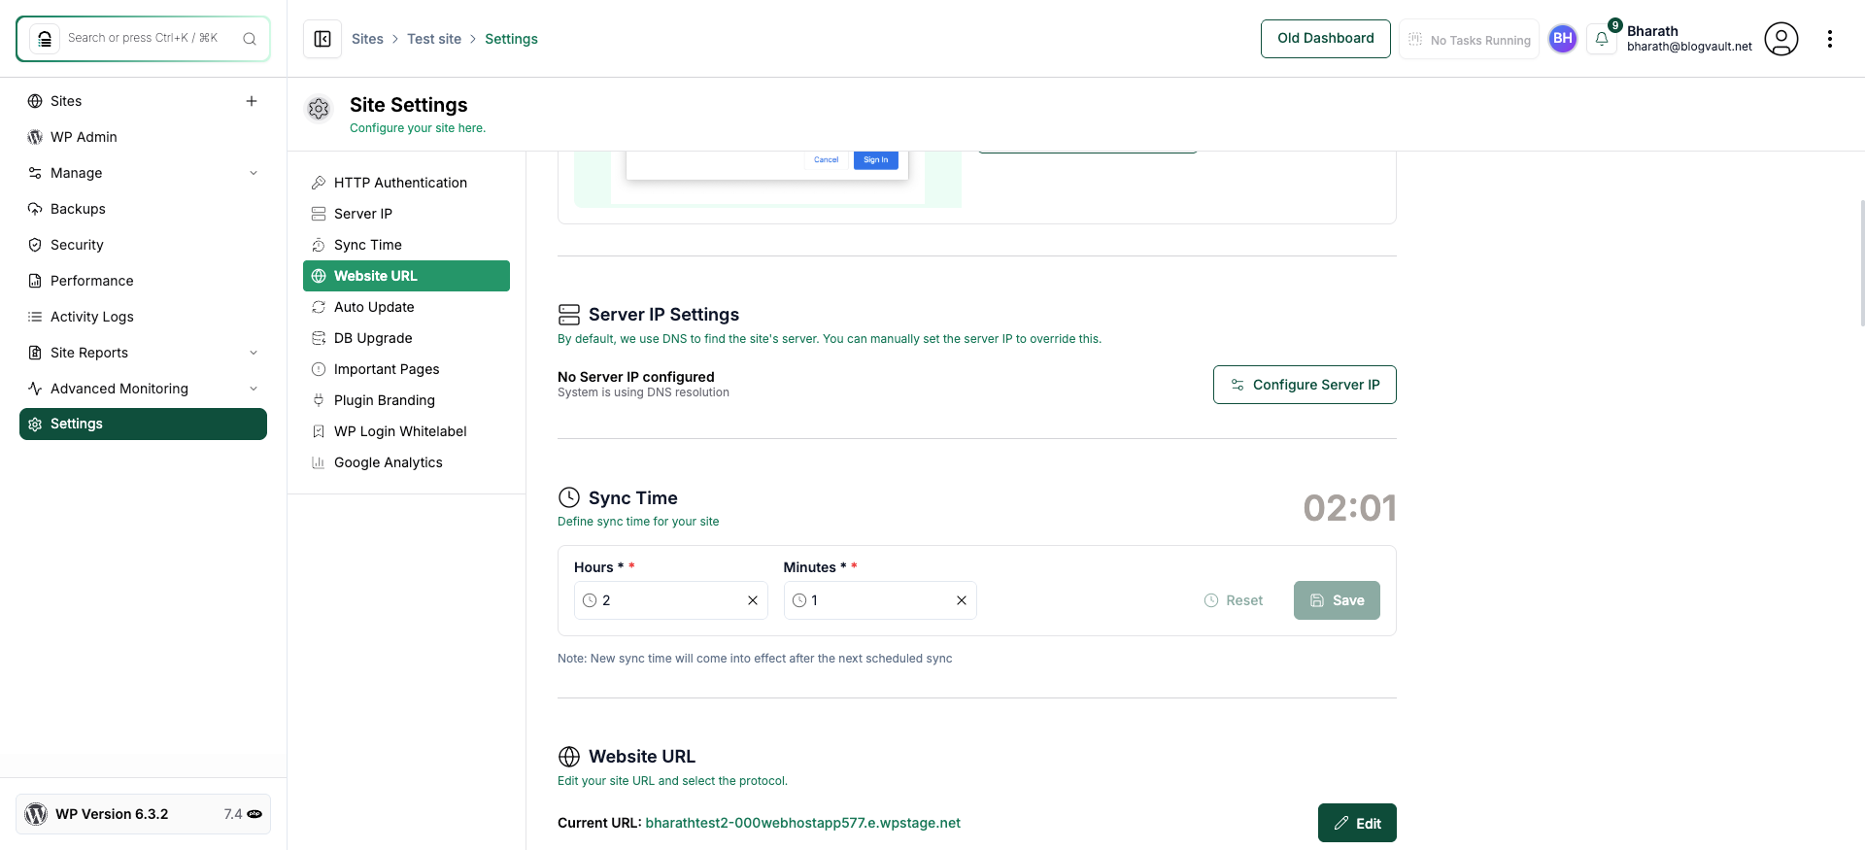Screen dimensions: 1865x850
Task: Expand the Advanced Monitoring chevron
Action: point(254,389)
